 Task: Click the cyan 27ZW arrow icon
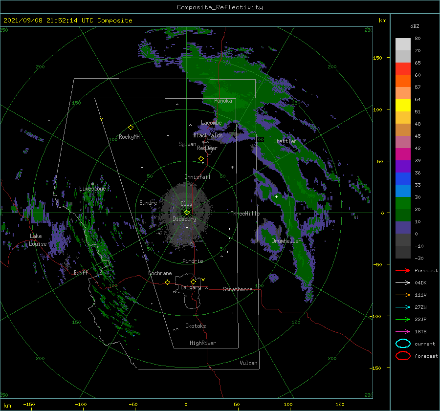[403, 307]
